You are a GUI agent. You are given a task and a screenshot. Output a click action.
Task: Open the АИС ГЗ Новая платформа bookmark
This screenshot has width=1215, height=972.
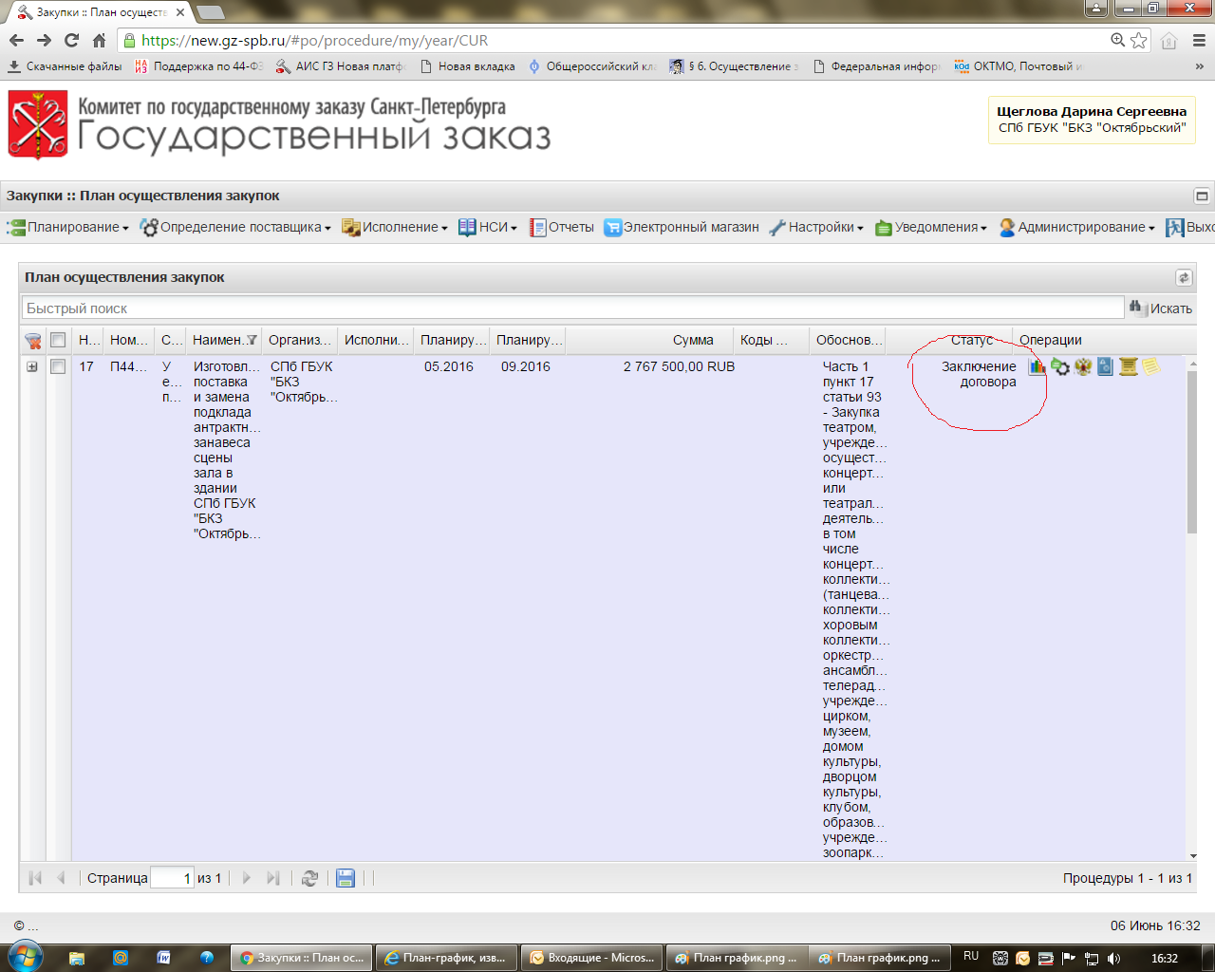pos(340,66)
